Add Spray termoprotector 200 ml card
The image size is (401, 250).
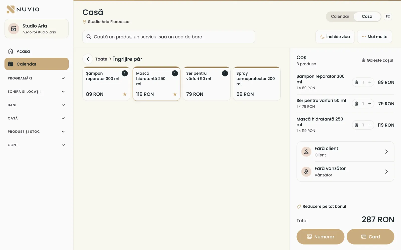pyautogui.click(x=257, y=84)
